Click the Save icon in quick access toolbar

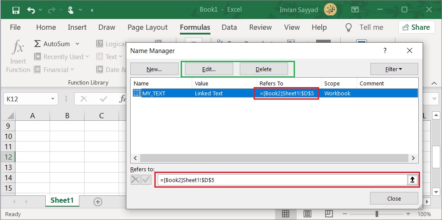click(16, 10)
